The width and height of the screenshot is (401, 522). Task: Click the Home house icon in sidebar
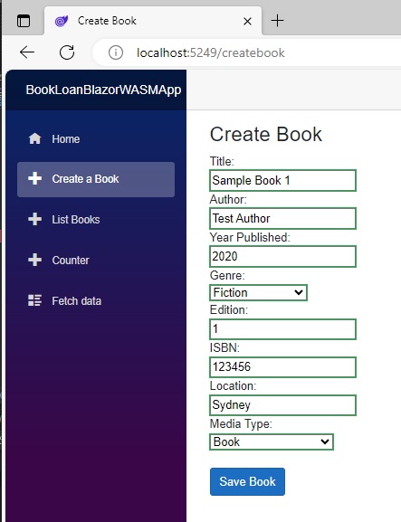pos(34,138)
